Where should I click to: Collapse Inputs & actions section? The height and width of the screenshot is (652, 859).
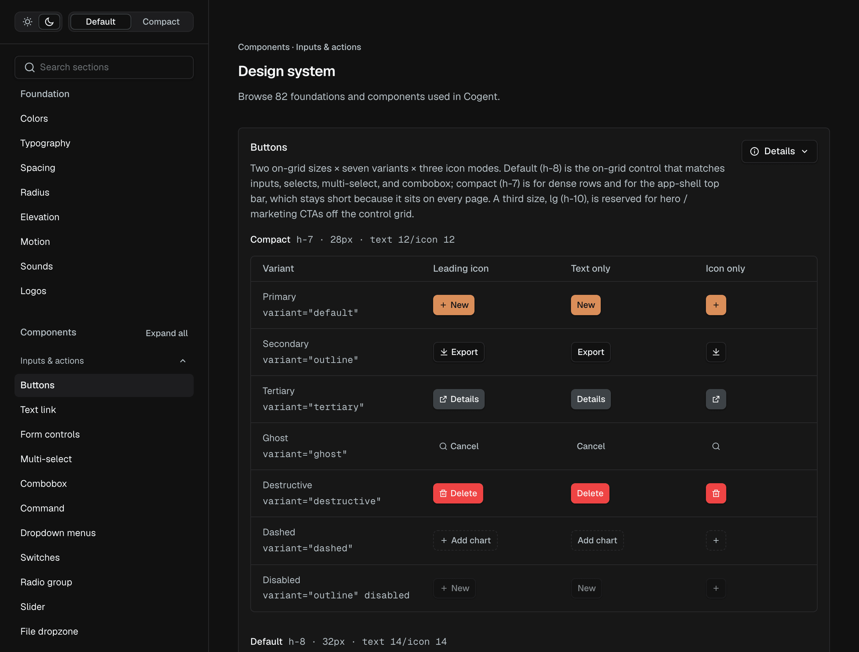104,360
